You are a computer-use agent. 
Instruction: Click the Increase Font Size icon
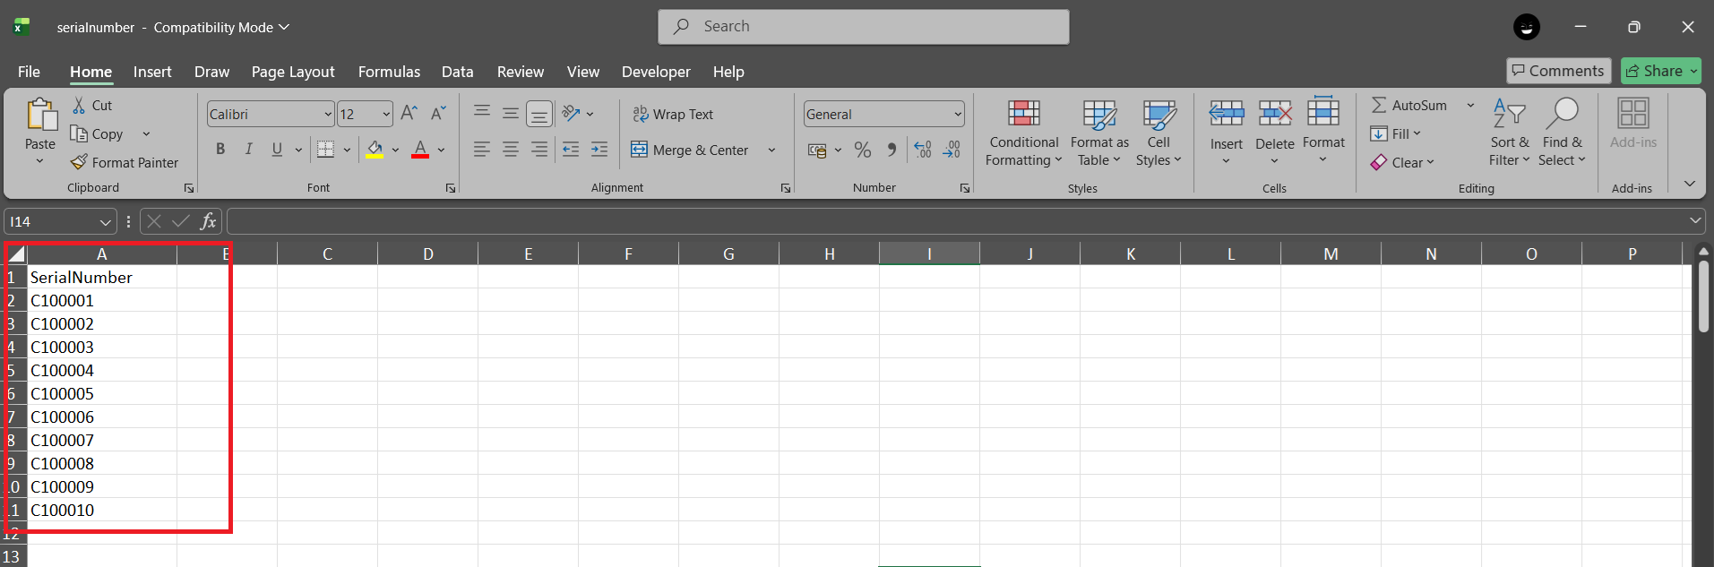pyautogui.click(x=409, y=113)
